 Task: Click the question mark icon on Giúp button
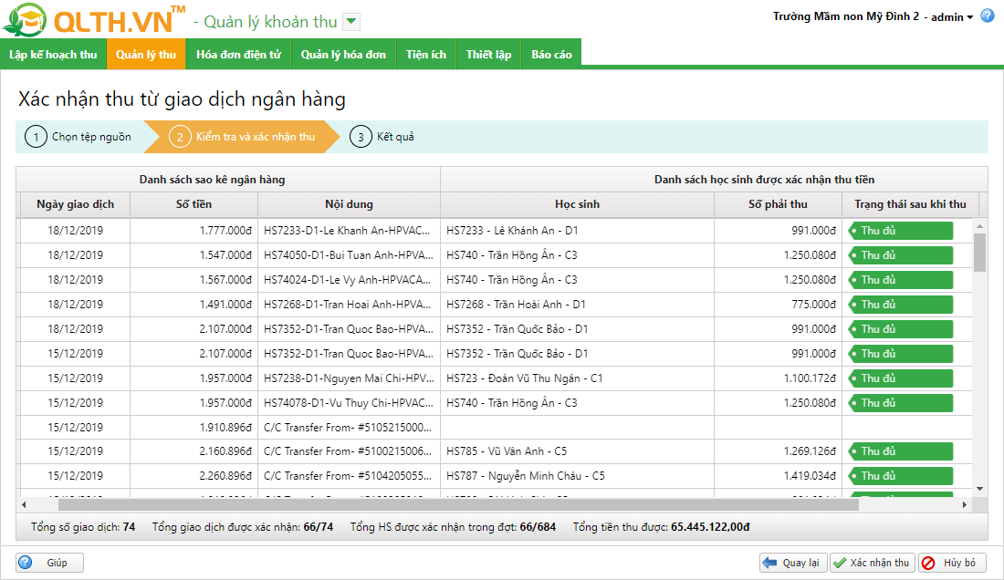coord(26,563)
